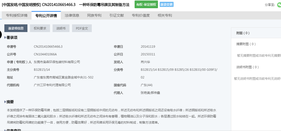Open the PDF全文 view
The width and height of the screenshot is (281, 131).
pos(82,28)
